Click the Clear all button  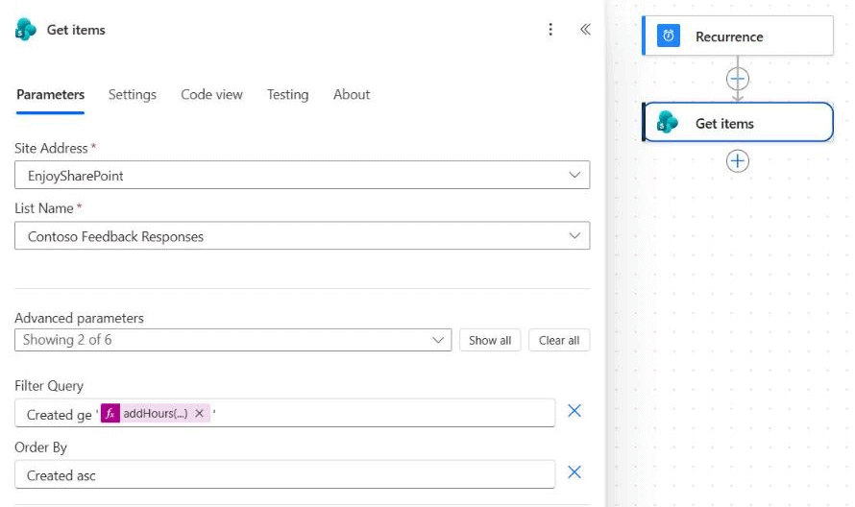point(559,340)
